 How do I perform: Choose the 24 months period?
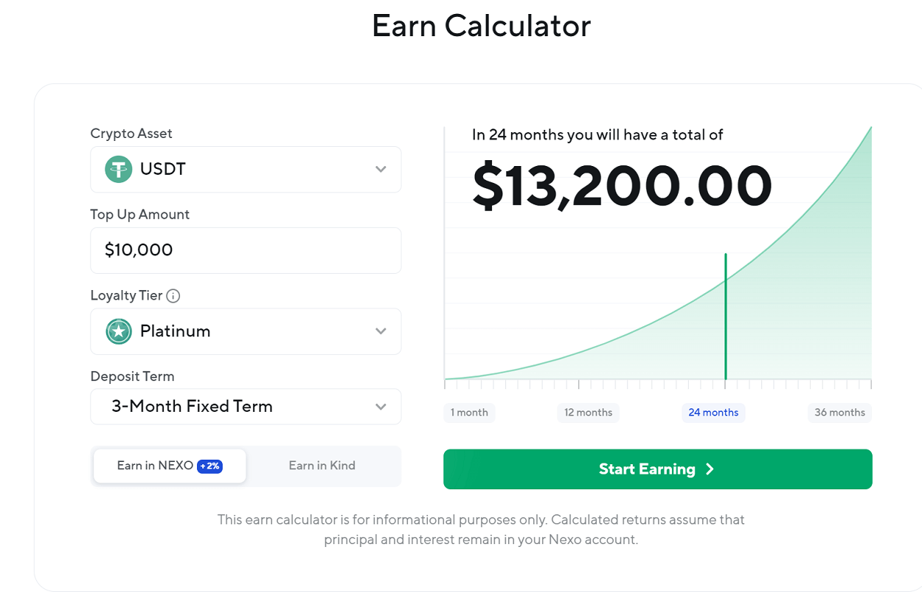[x=713, y=413]
